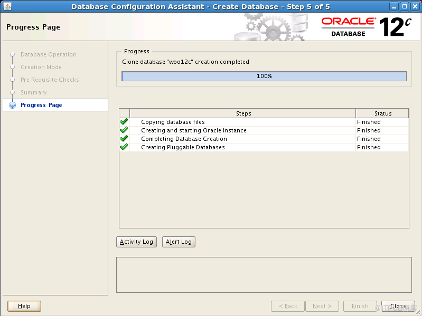Maximize the Database Configuration Assistant window
Image resolution: width=422 pixels, height=316 pixels.
[x=404, y=6]
